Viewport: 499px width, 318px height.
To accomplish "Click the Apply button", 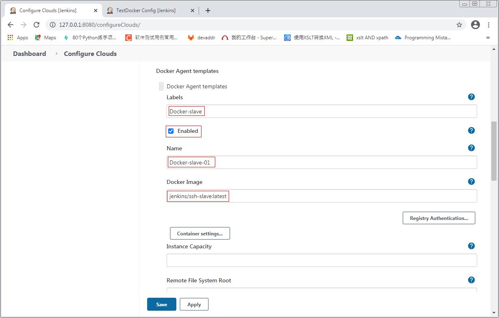I will coord(194,304).
